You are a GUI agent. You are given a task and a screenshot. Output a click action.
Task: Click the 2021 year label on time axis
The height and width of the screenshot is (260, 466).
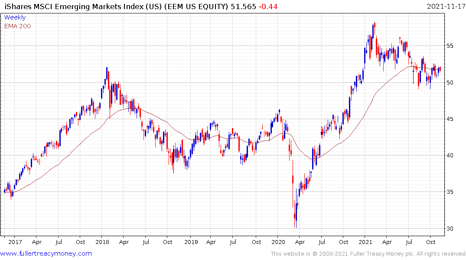coord(365,242)
